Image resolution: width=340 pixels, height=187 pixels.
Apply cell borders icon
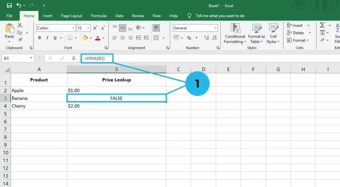[x=70, y=38]
